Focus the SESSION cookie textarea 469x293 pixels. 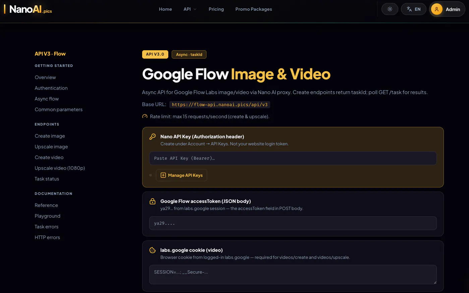tap(293, 275)
